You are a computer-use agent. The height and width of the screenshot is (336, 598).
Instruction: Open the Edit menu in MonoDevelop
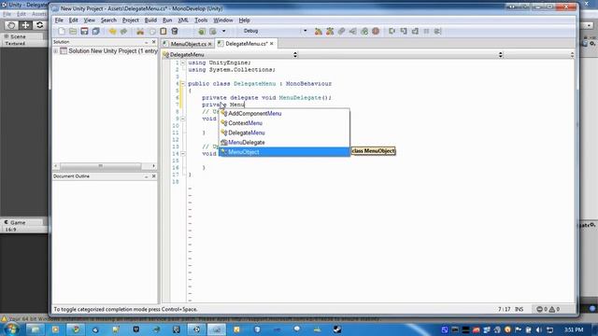73,21
